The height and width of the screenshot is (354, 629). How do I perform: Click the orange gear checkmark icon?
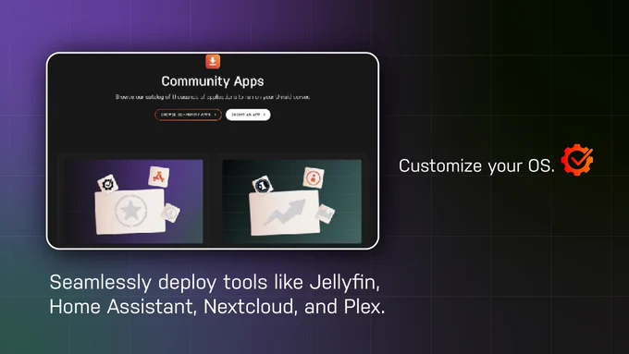coord(577,160)
